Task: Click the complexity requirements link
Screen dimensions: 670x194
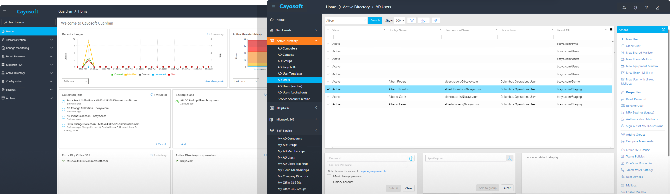Action: pos(372,171)
